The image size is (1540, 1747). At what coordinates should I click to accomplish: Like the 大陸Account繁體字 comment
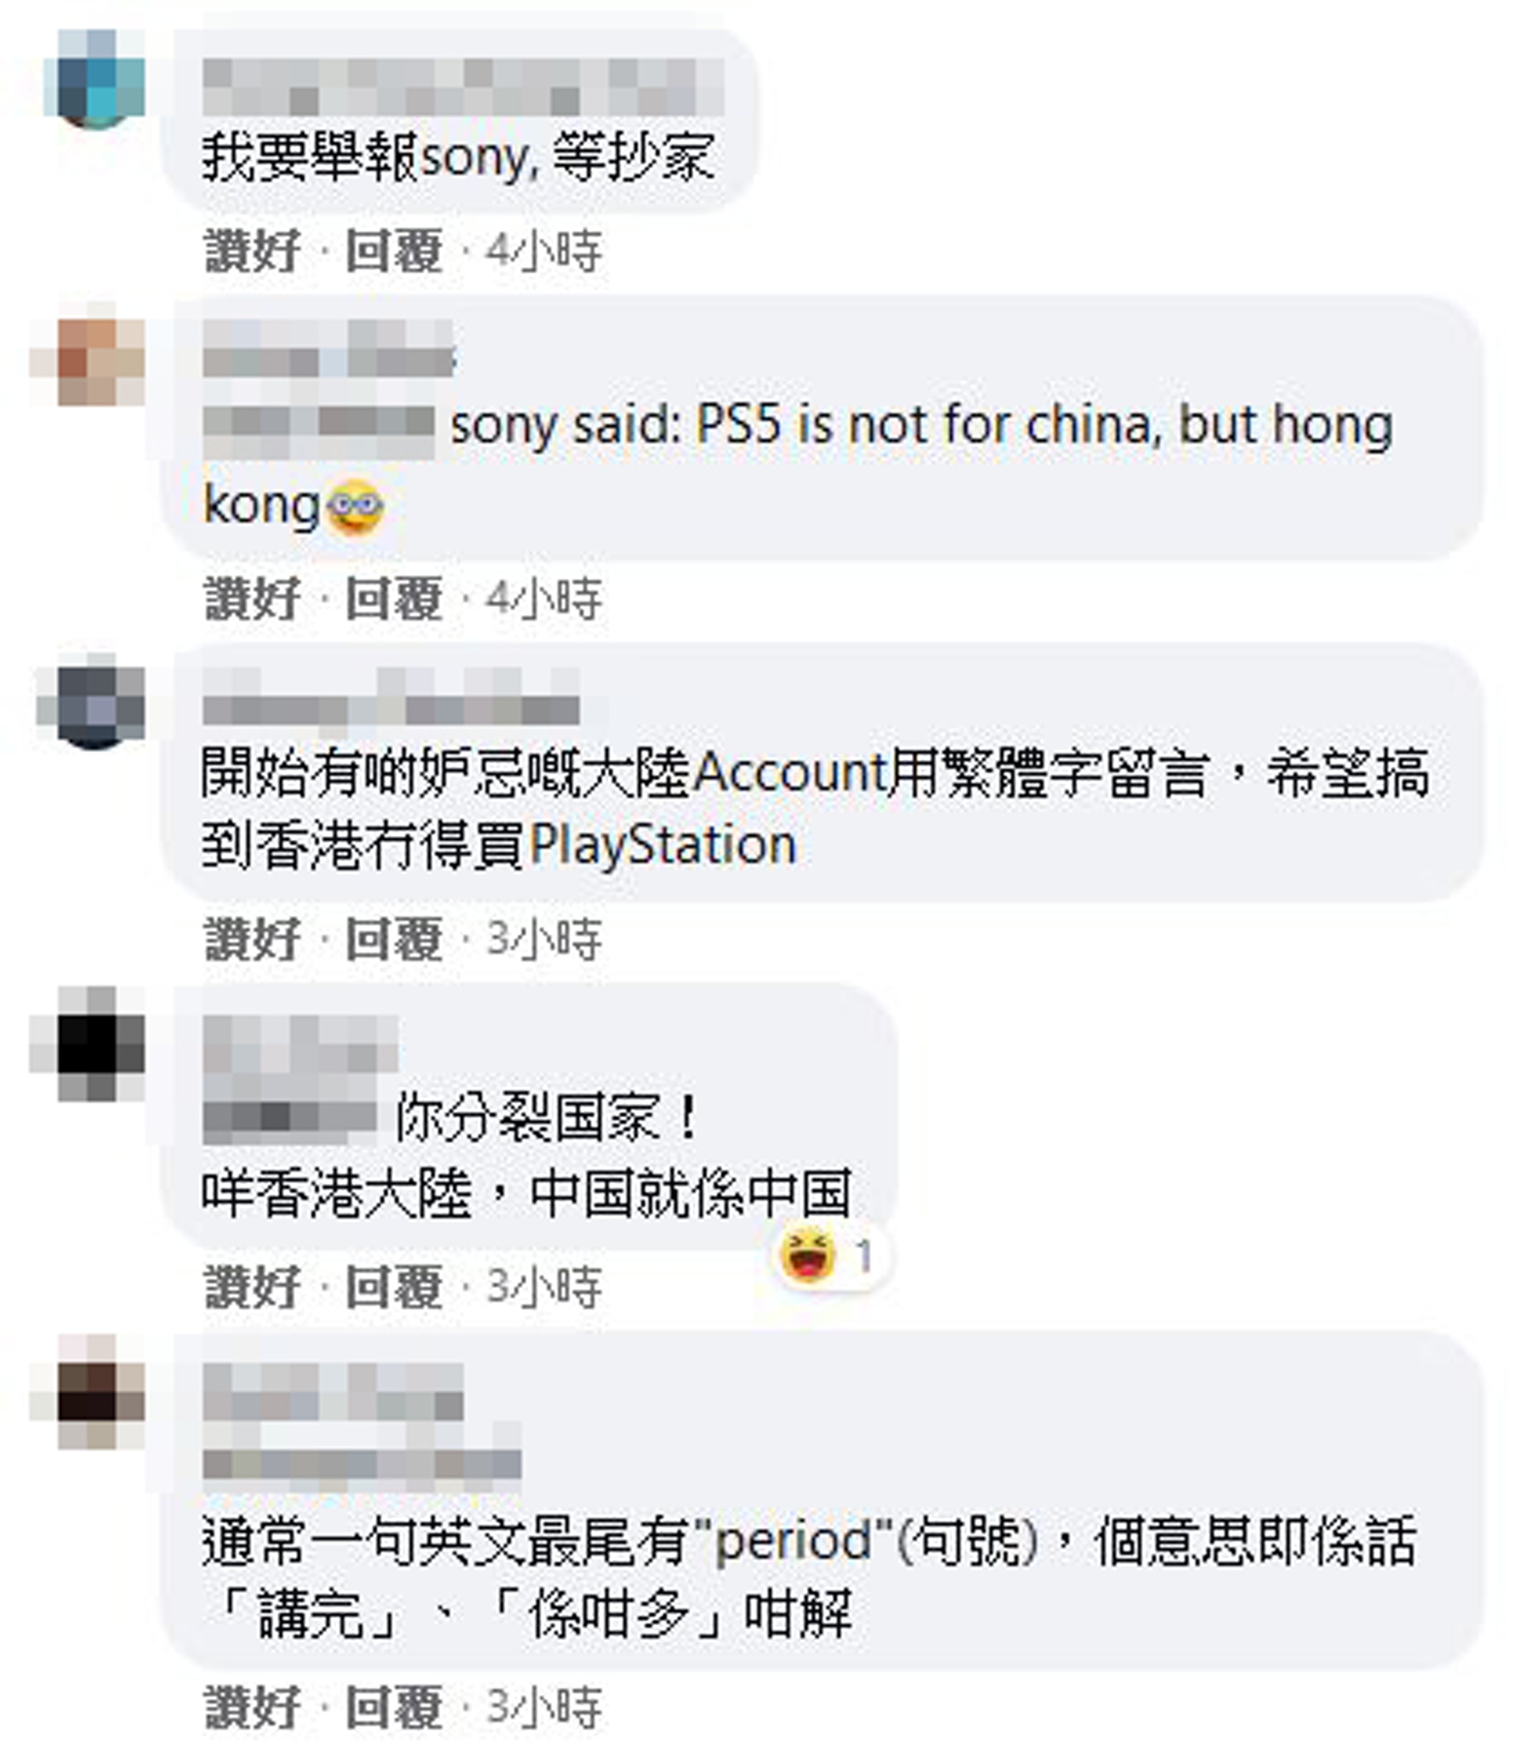[x=252, y=939]
